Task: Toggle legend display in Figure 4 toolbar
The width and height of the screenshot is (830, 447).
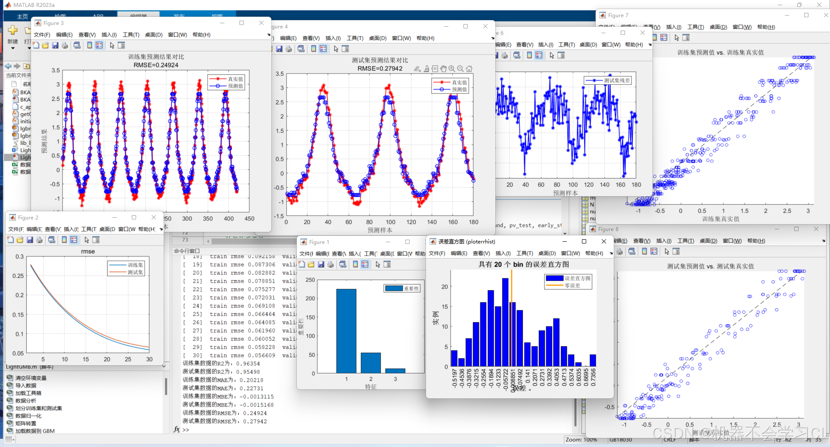Action: click(323, 49)
